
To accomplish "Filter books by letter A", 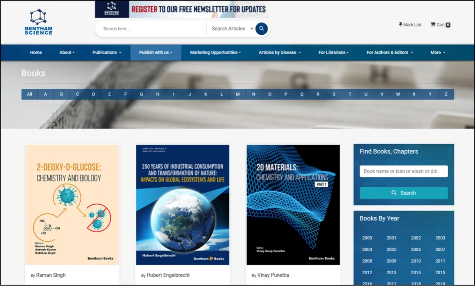I will pos(45,94).
